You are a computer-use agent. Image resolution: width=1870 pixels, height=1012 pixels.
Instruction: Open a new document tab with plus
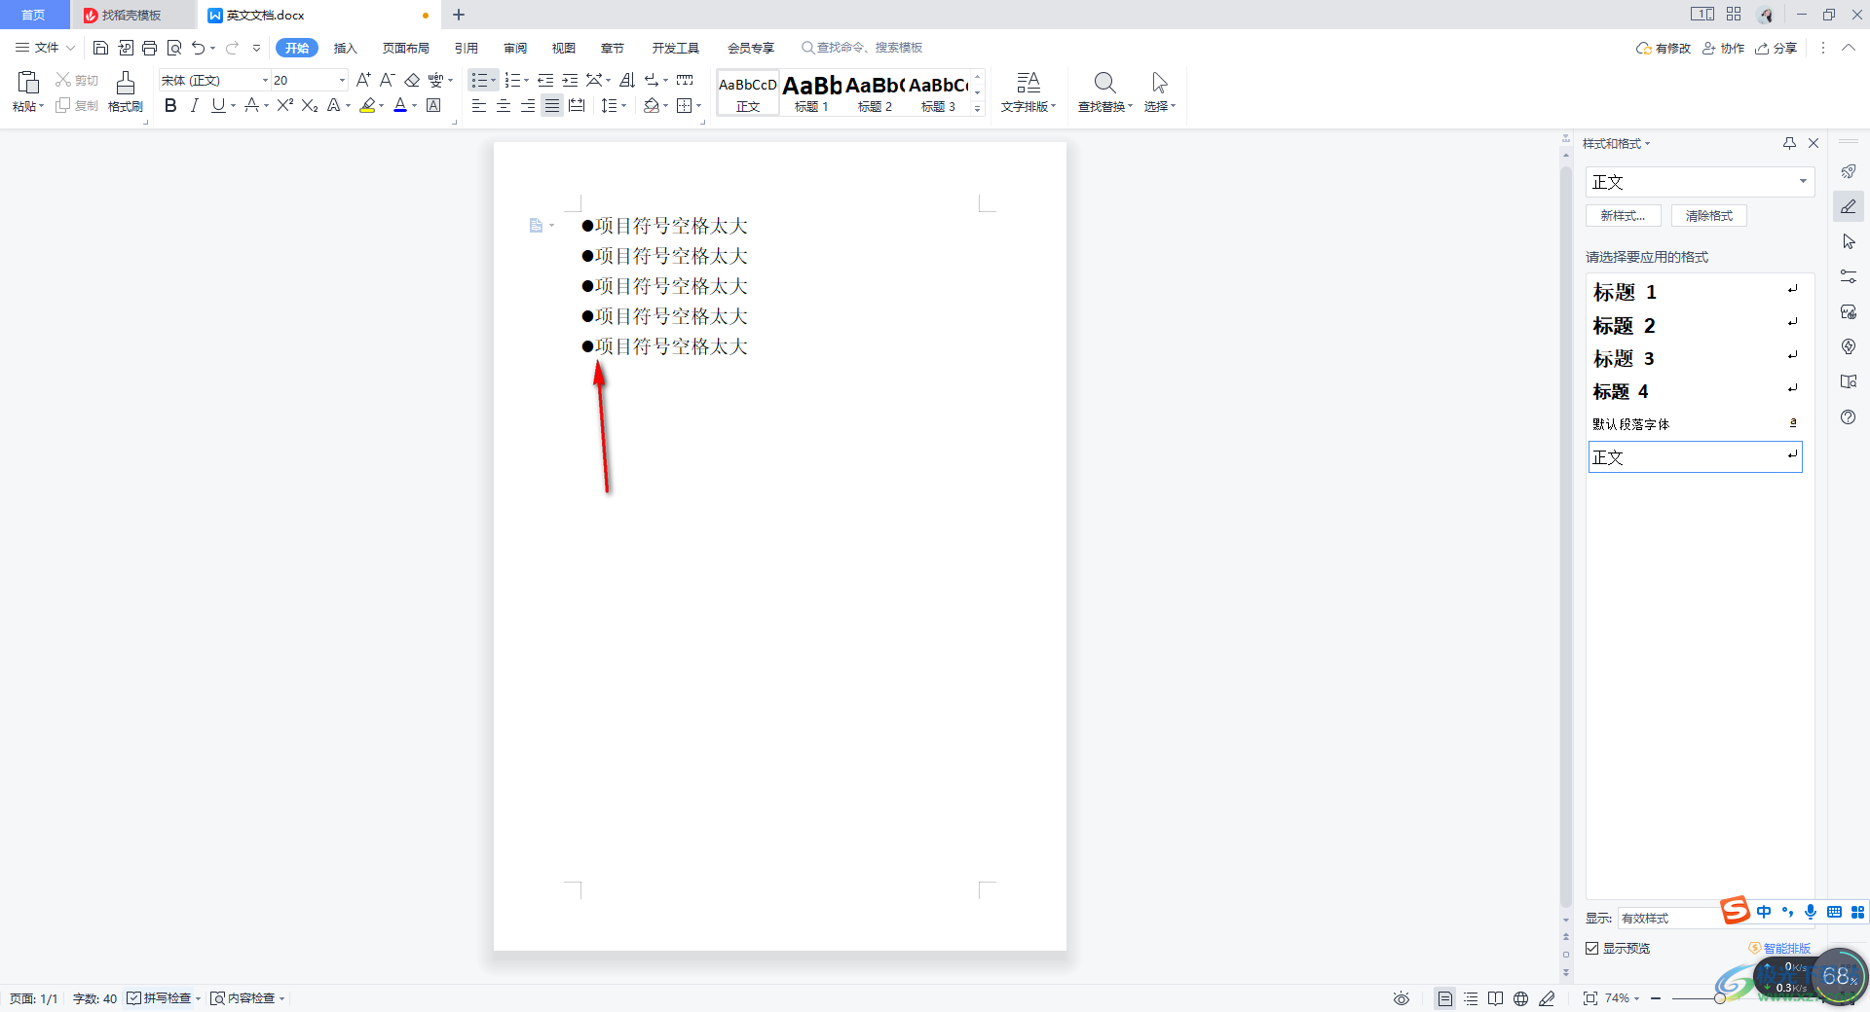point(459,15)
